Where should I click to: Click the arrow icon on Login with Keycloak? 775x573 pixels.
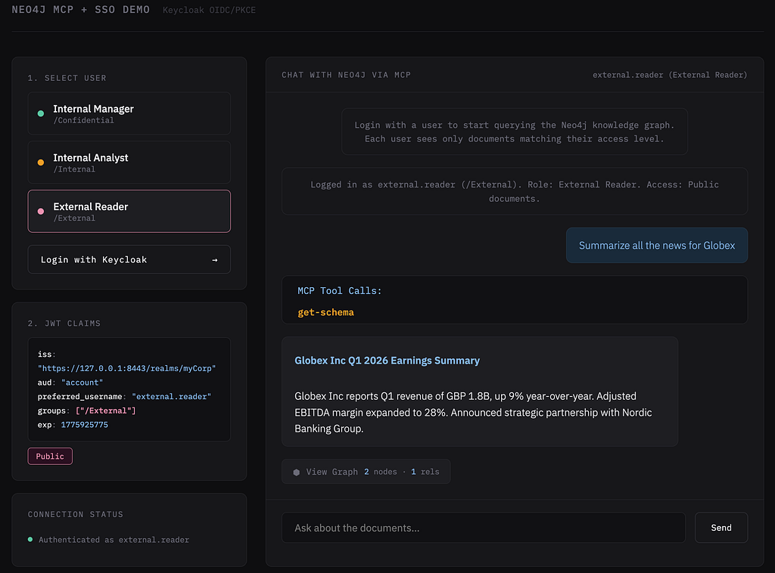point(214,260)
